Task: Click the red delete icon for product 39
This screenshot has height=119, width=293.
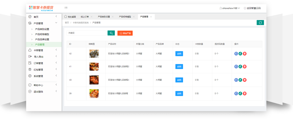Action: (245, 93)
